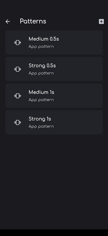
Task: Click "App pattern" subtitle under Medium 0.5s
Action: [41, 47]
